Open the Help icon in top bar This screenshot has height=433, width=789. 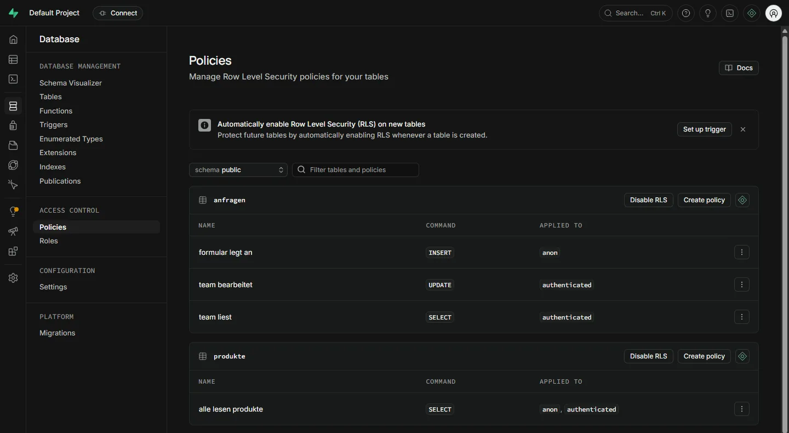coord(685,13)
